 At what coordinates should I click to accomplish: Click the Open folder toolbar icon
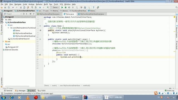[x=2, y=7]
